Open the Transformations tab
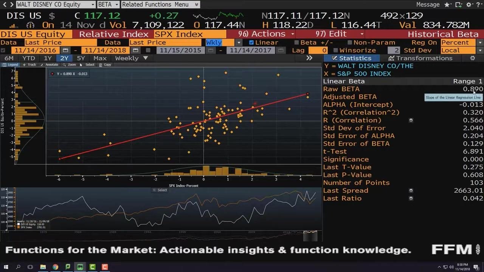The height and width of the screenshot is (272, 484). pyautogui.click(x=420, y=58)
